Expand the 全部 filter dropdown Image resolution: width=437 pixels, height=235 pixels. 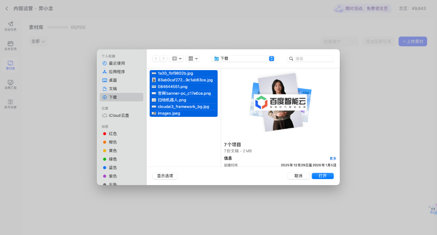[38, 41]
